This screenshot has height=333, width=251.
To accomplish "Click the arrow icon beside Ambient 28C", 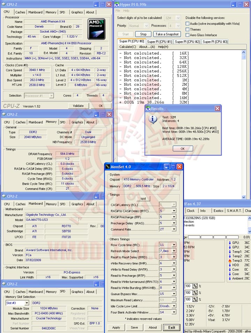I will coord(230,278).
